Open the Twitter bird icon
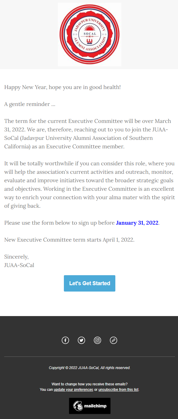 [x=81, y=340]
